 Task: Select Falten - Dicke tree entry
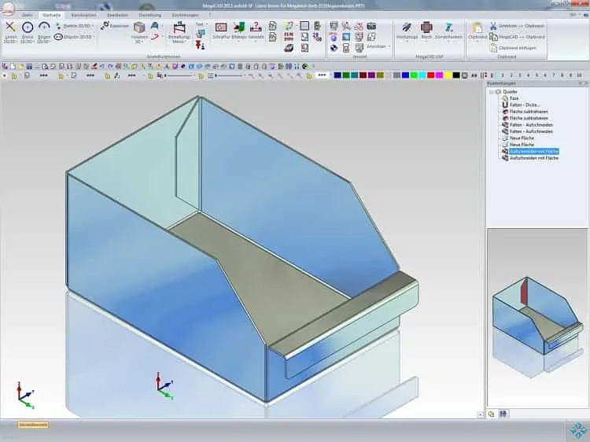coord(525,105)
